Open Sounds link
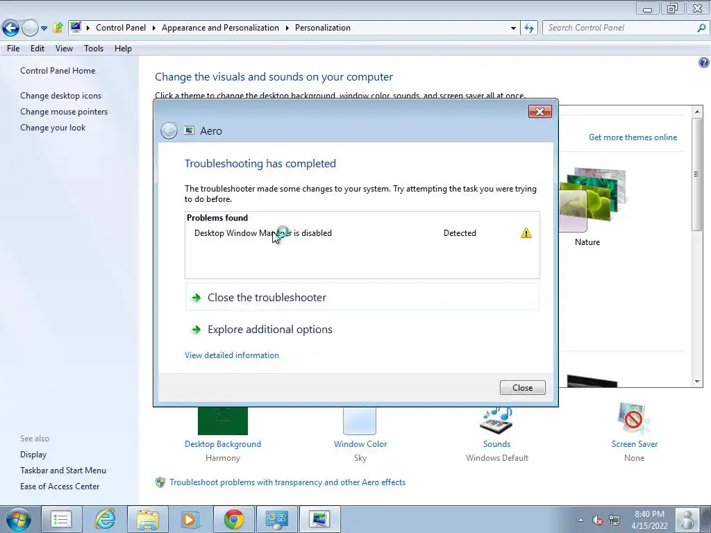 [x=496, y=444]
